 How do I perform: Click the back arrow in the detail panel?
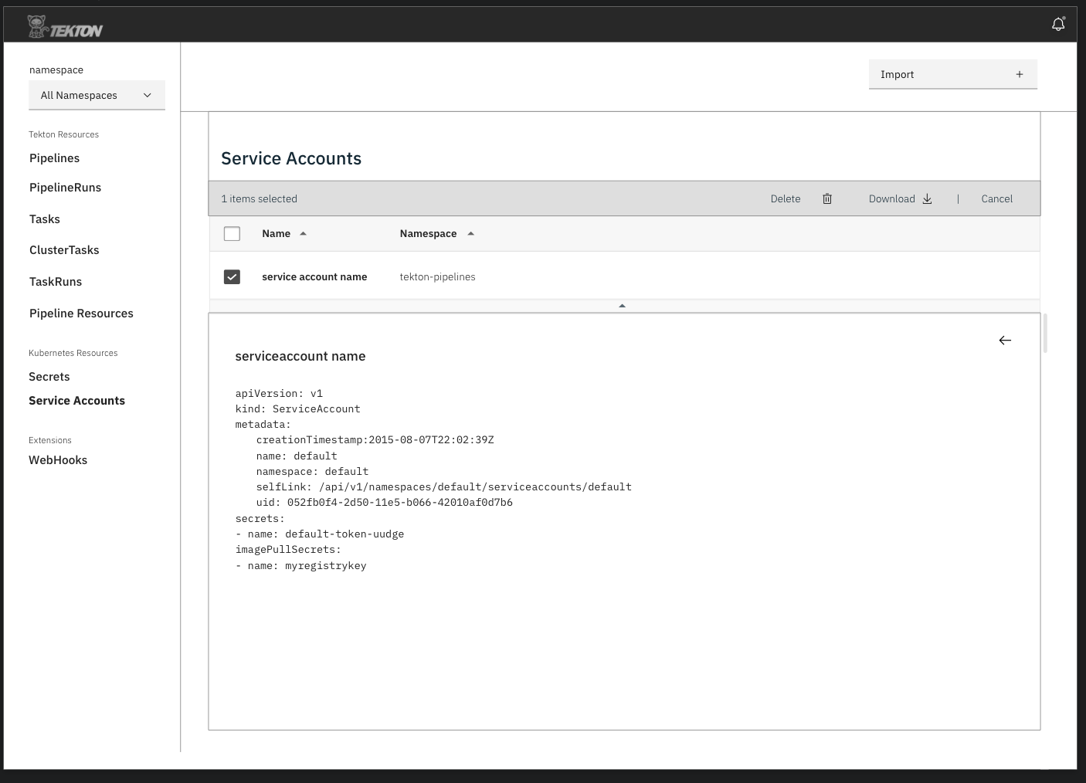tap(1005, 340)
